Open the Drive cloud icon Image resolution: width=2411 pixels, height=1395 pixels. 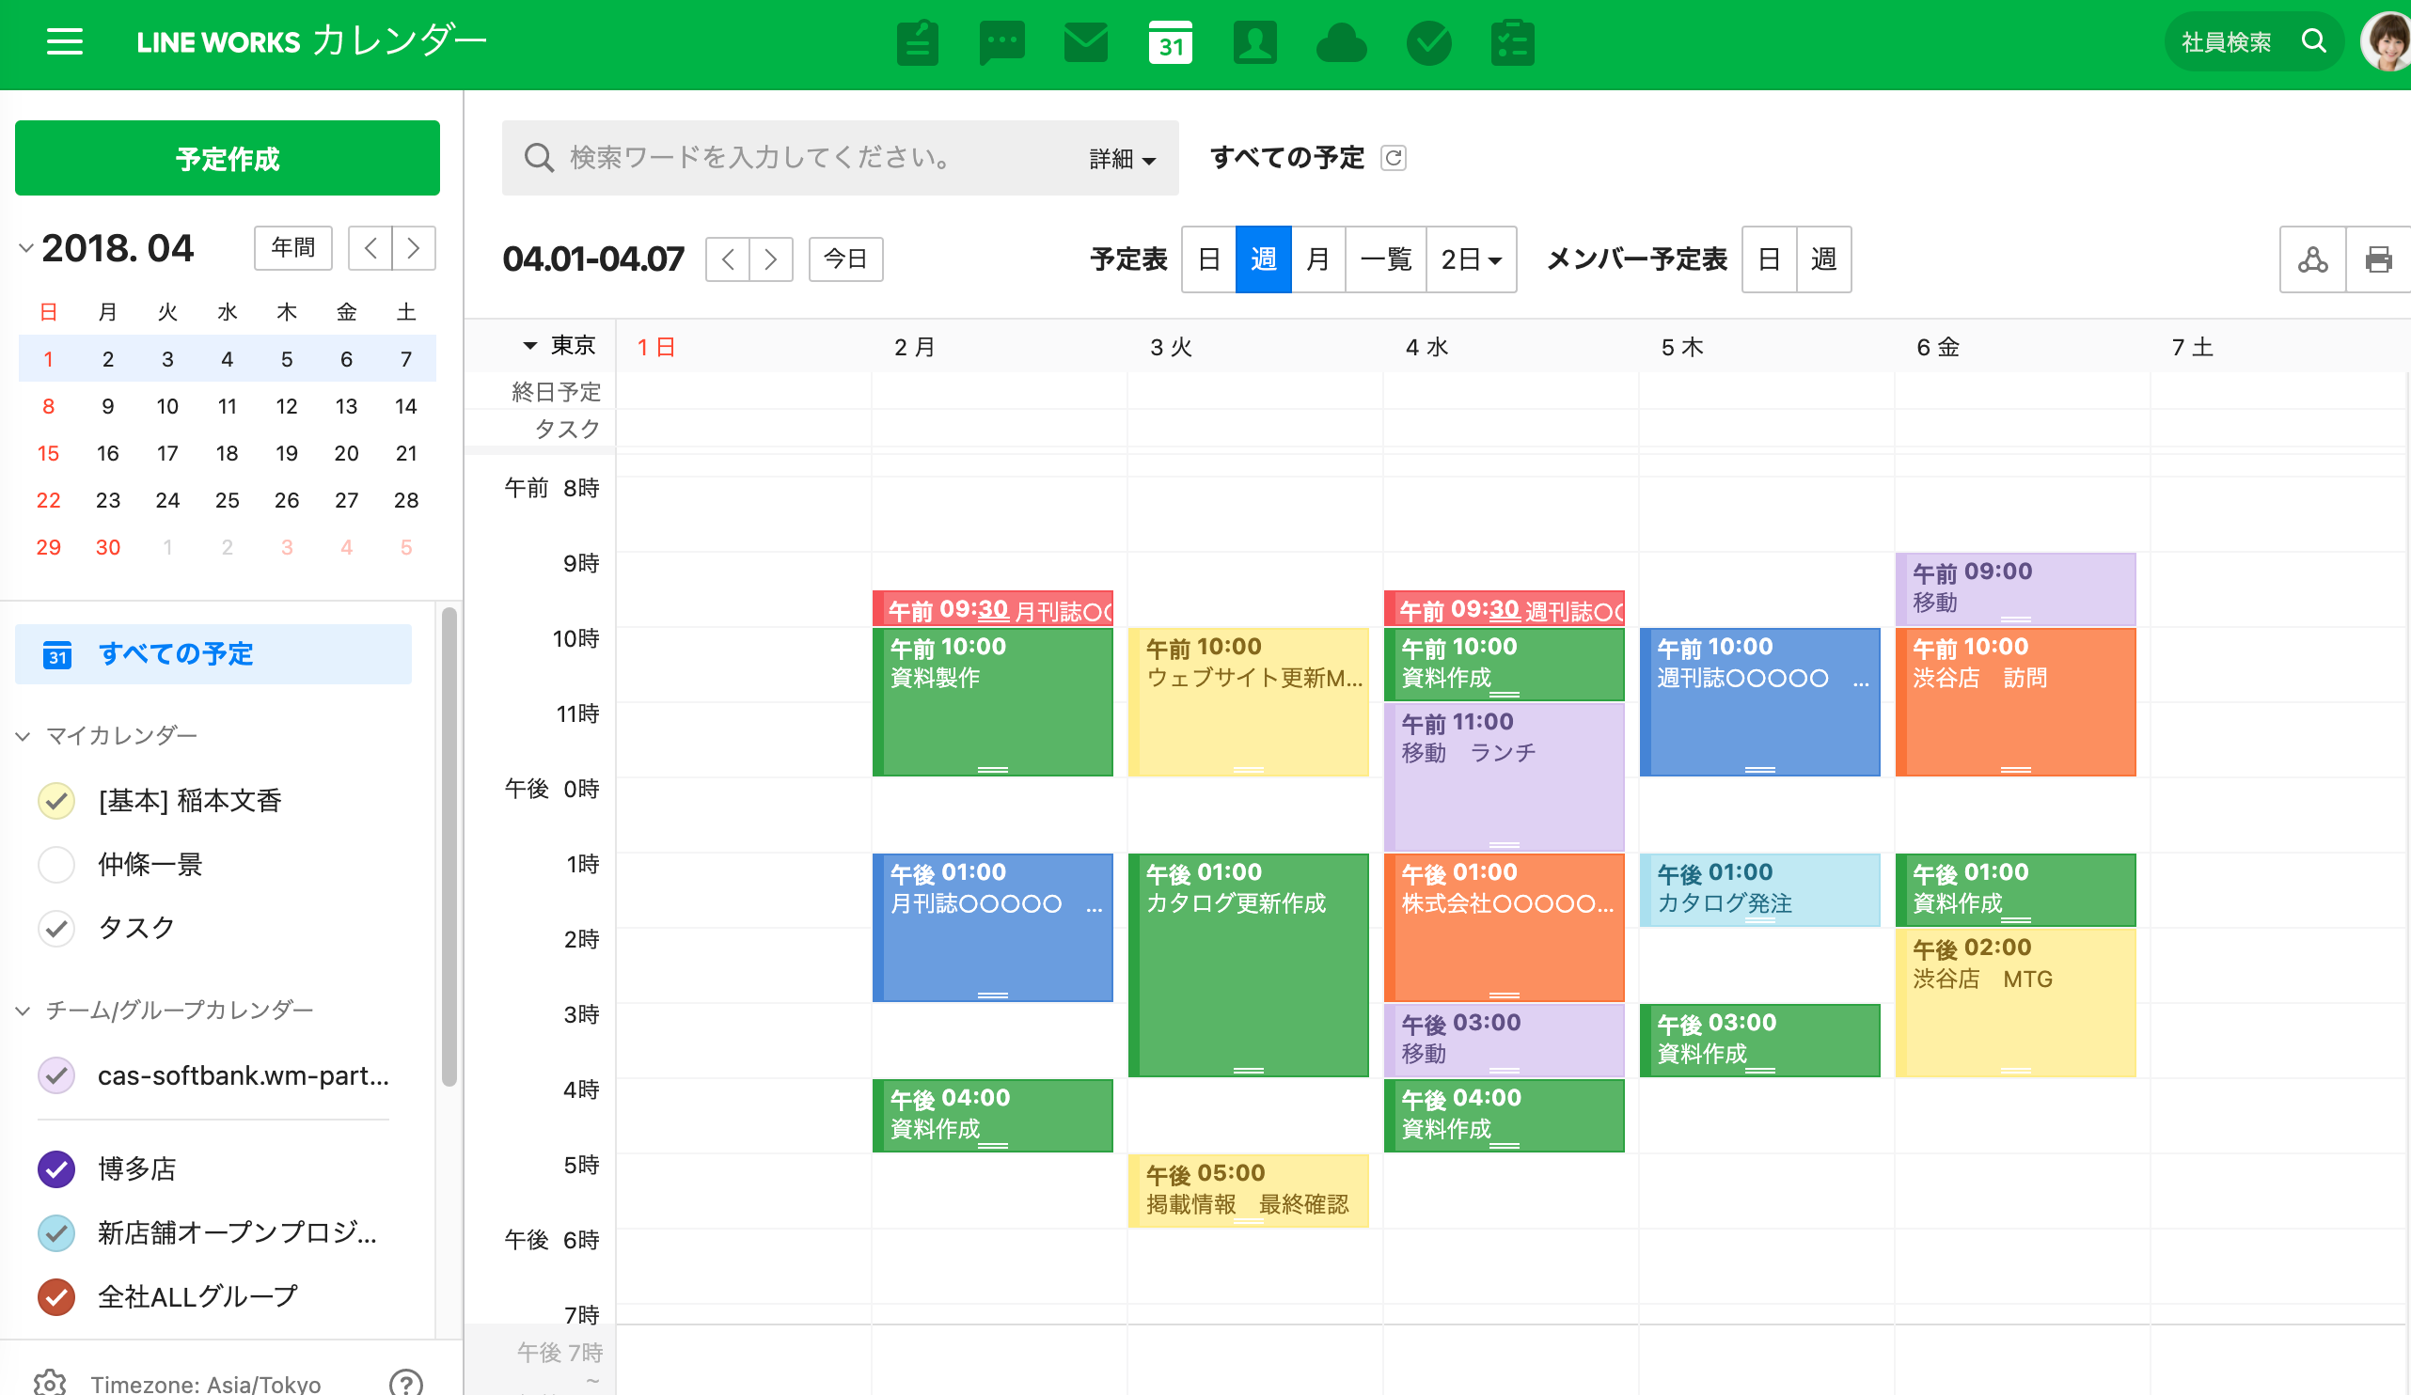click(x=1341, y=43)
